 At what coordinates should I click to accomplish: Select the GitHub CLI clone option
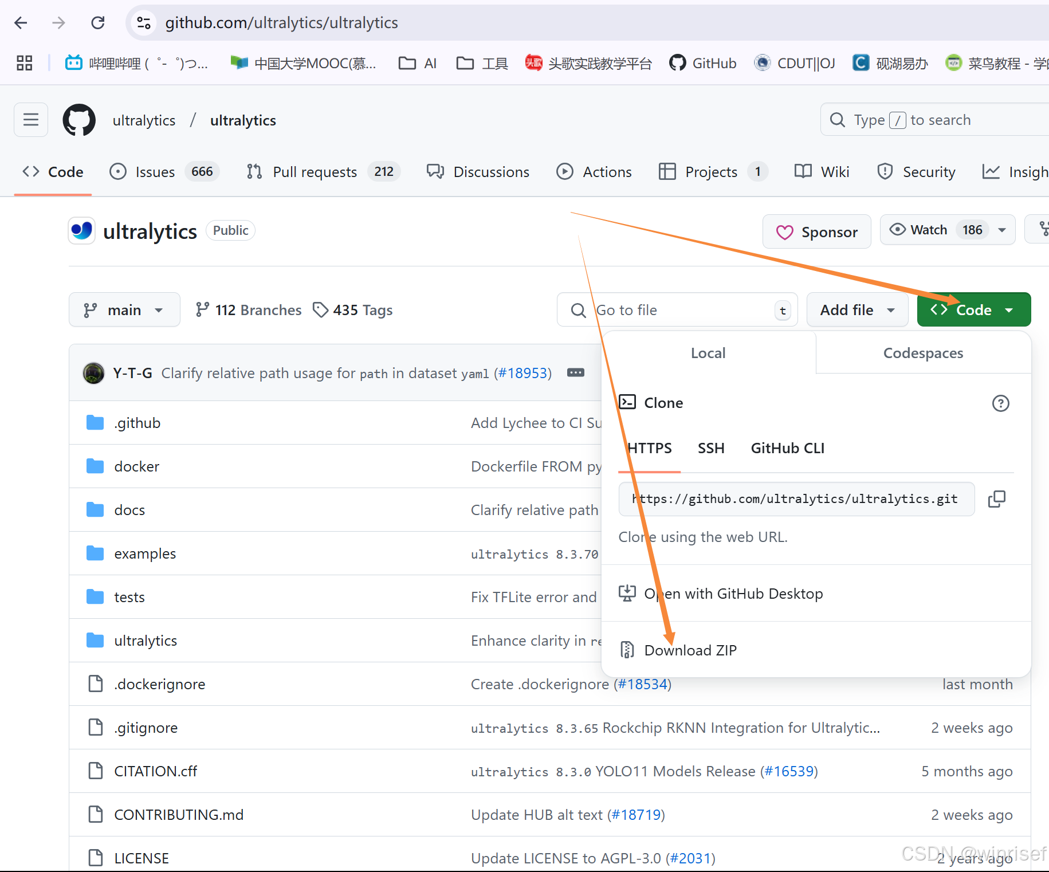click(x=788, y=449)
